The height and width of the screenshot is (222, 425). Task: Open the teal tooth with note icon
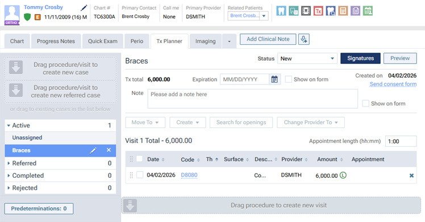tap(294, 11)
